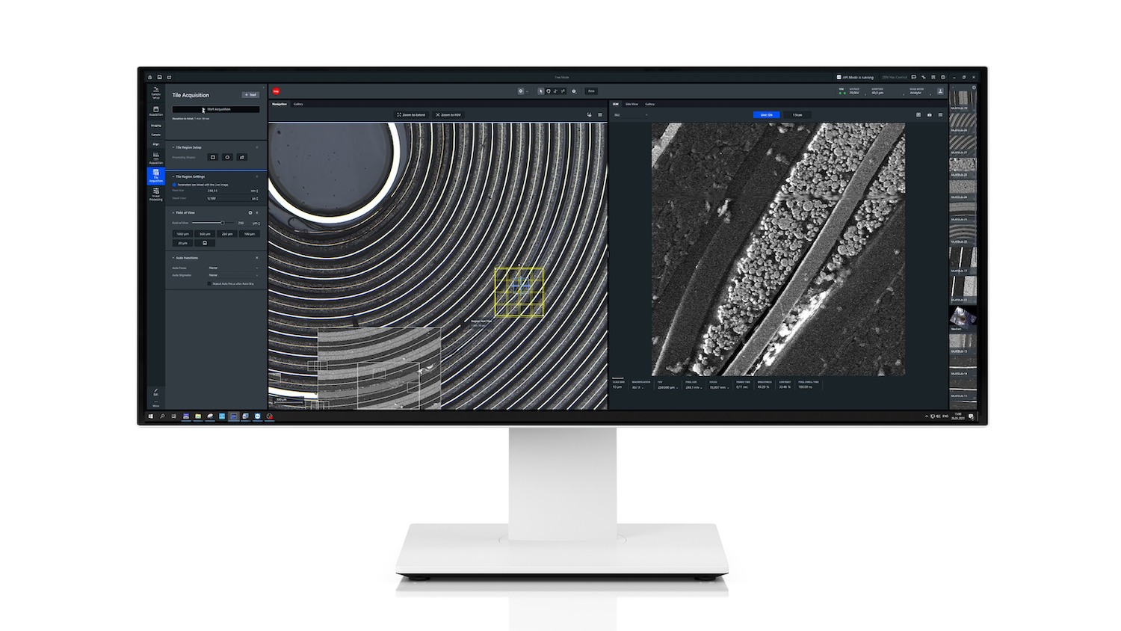Enable the Repeat Auto Focus after Auto Stig checkbox

coord(210,283)
